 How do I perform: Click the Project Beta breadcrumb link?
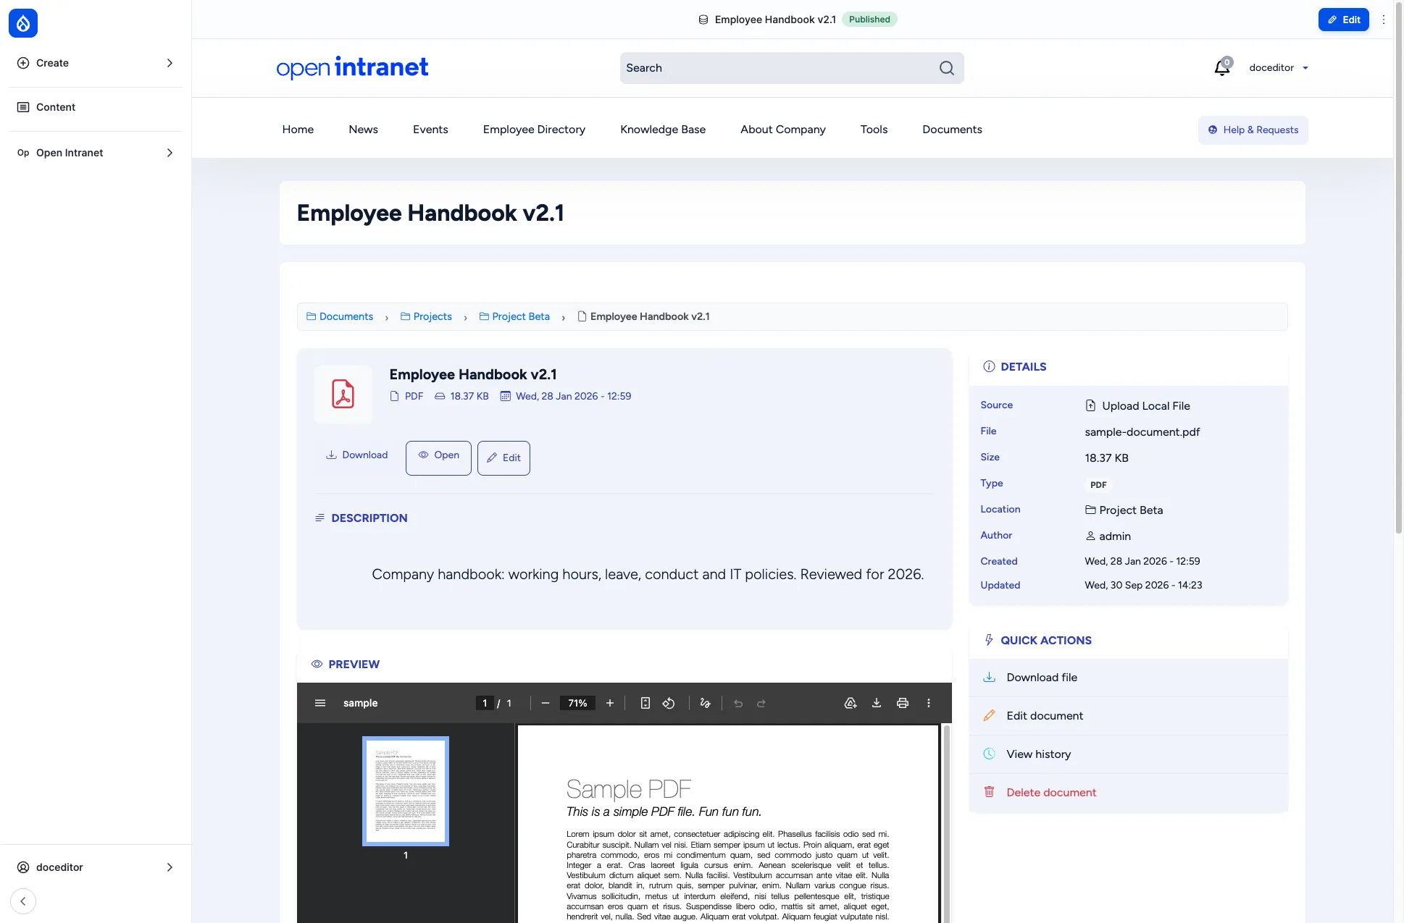click(x=514, y=316)
